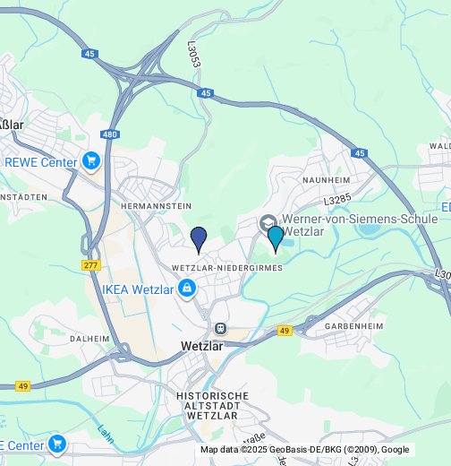Click the bottom-left shopping cart icon
Viewport: 451px width, 466px height.
[x=57, y=444]
